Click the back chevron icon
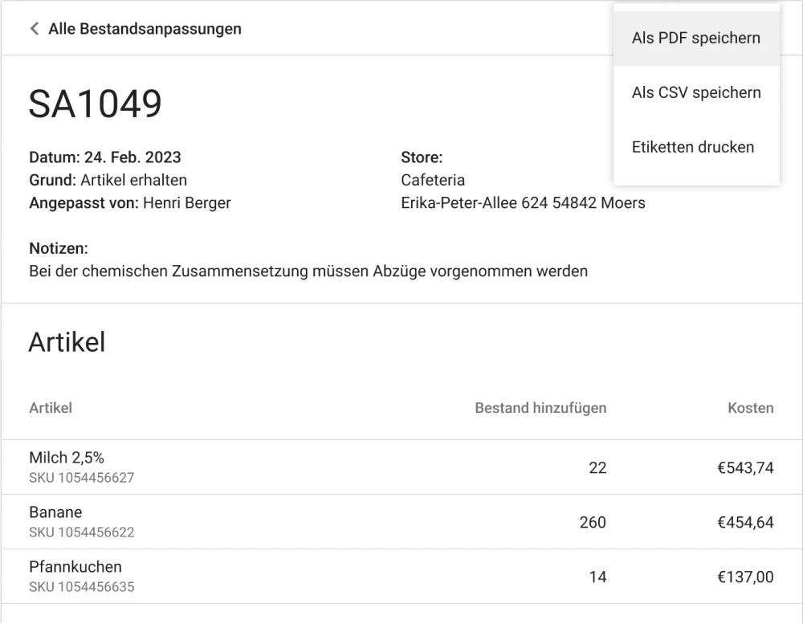The width and height of the screenshot is (803, 624). coord(34,28)
